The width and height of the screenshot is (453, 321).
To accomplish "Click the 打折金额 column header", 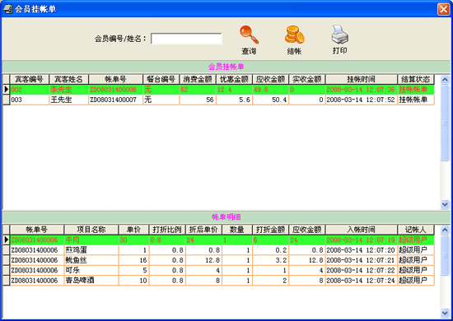I will coord(270,230).
